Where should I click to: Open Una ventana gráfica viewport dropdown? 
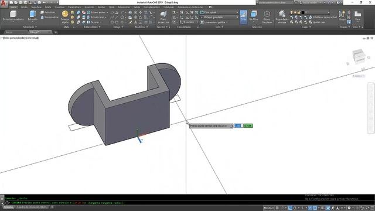pos(214,22)
